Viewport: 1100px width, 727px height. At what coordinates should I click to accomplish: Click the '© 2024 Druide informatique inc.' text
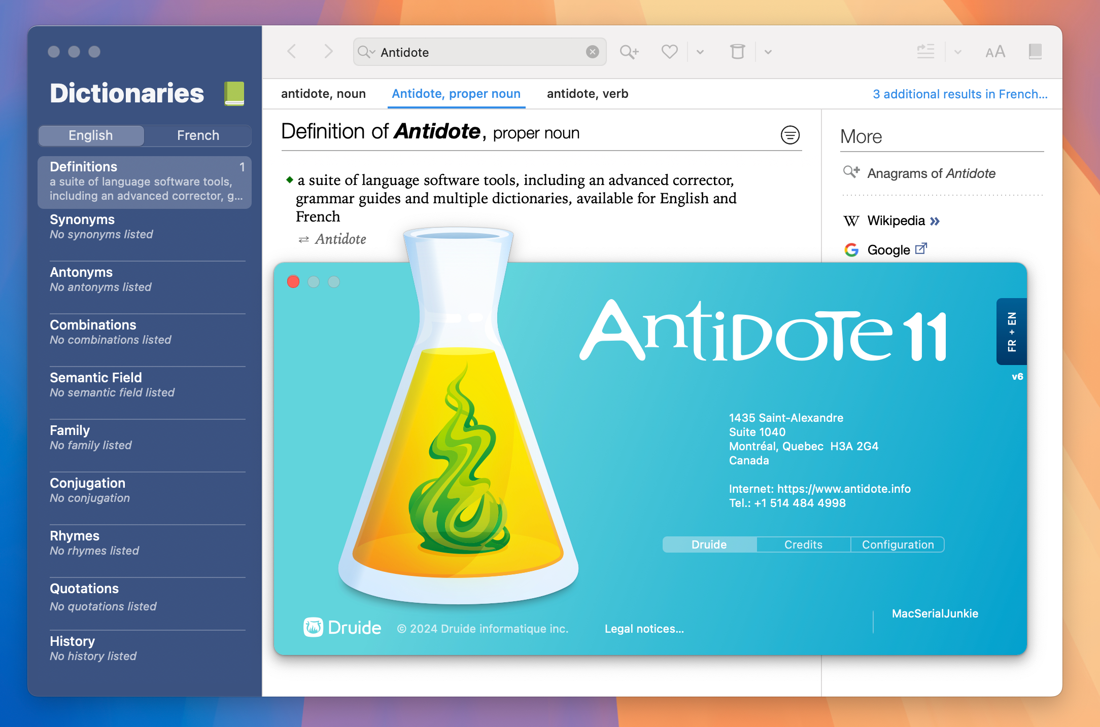(483, 629)
